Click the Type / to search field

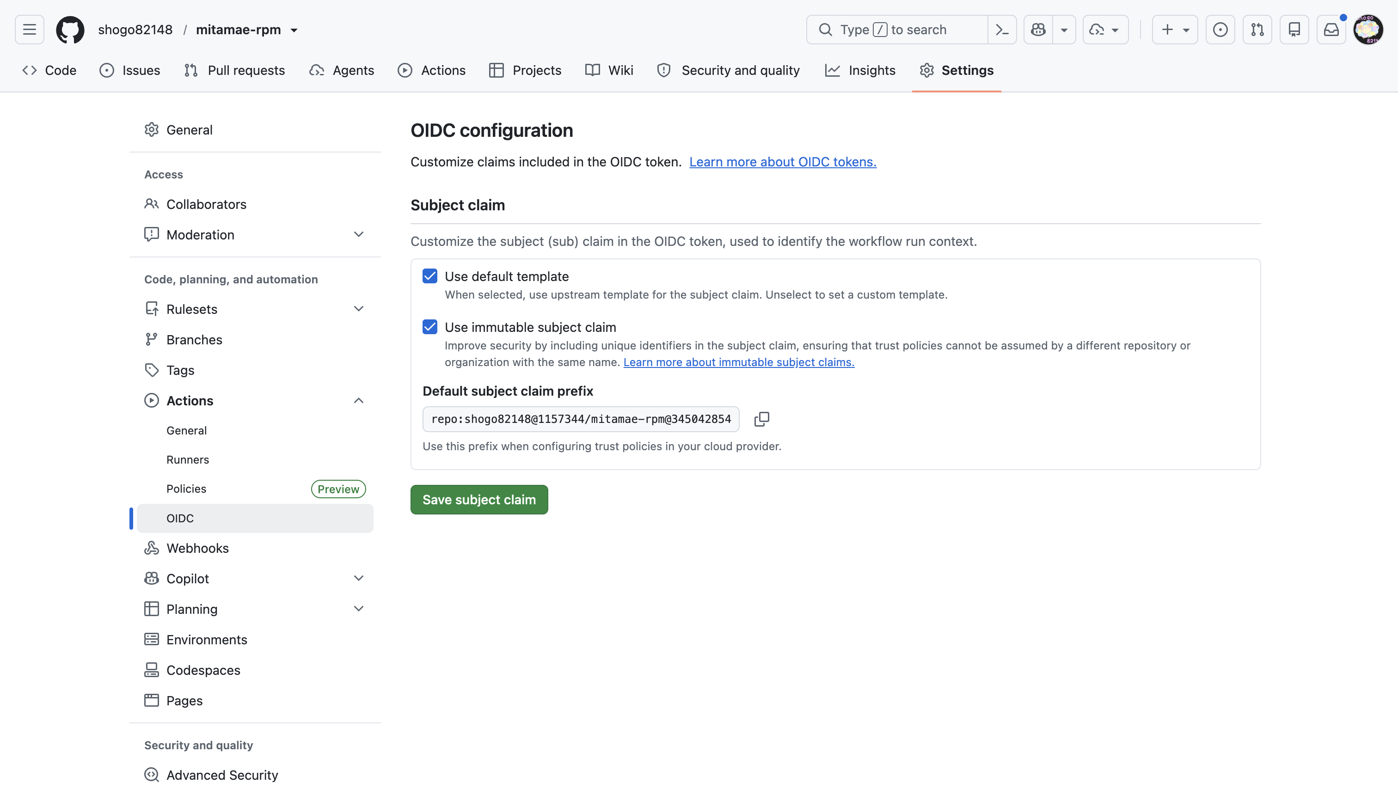click(x=897, y=30)
